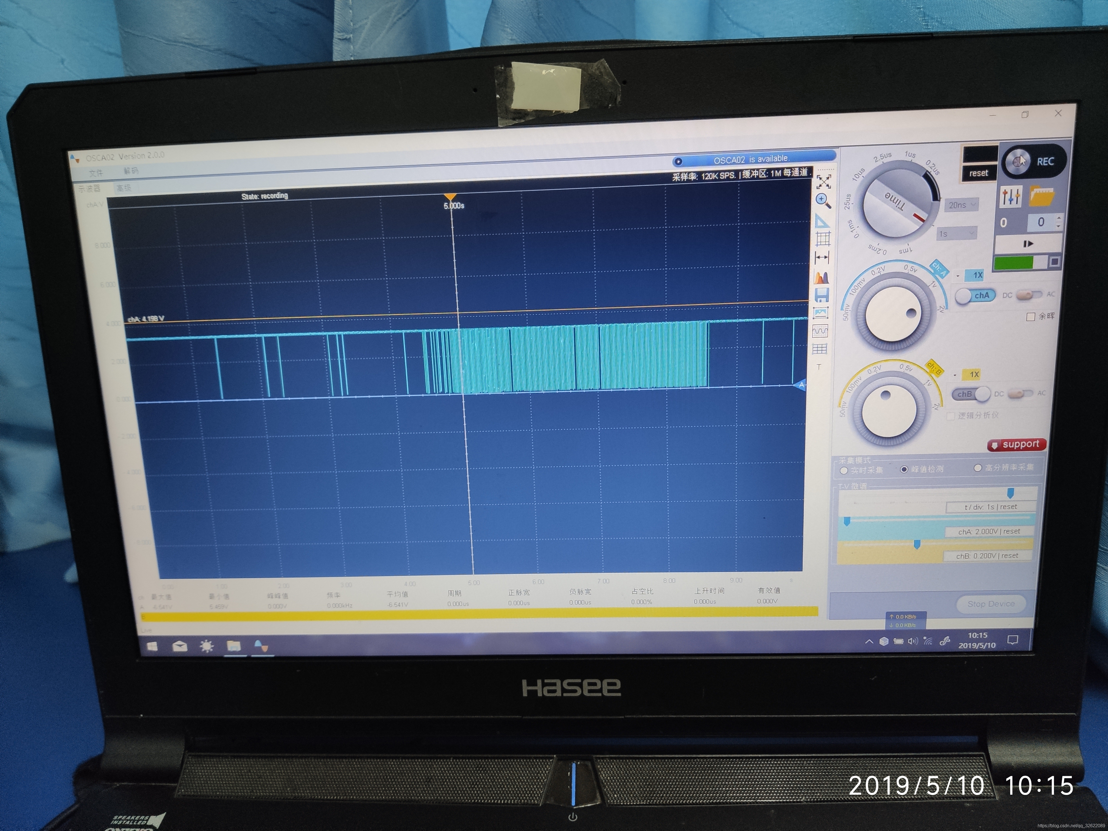The image size is (1108, 831).
Task: Adjust the t/div fine-tune slider handle
Action: [1010, 493]
